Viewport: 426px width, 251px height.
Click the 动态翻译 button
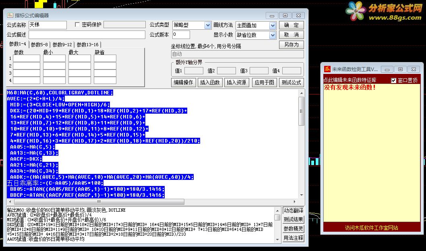click(293, 210)
